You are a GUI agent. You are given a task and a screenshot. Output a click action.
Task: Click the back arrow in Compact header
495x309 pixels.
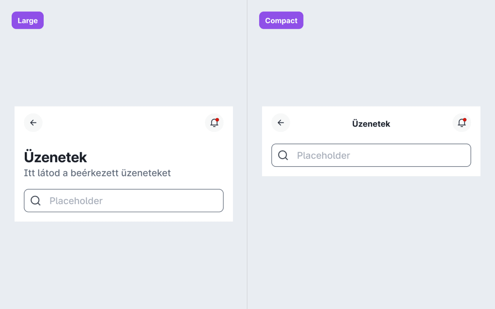(x=281, y=123)
